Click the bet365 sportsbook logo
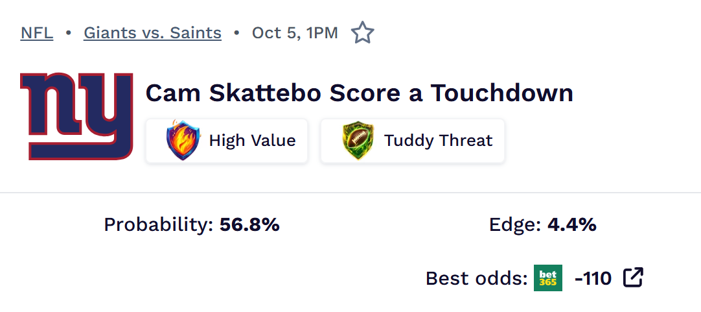Image resolution: width=701 pixels, height=312 pixels. pyautogui.click(x=548, y=278)
